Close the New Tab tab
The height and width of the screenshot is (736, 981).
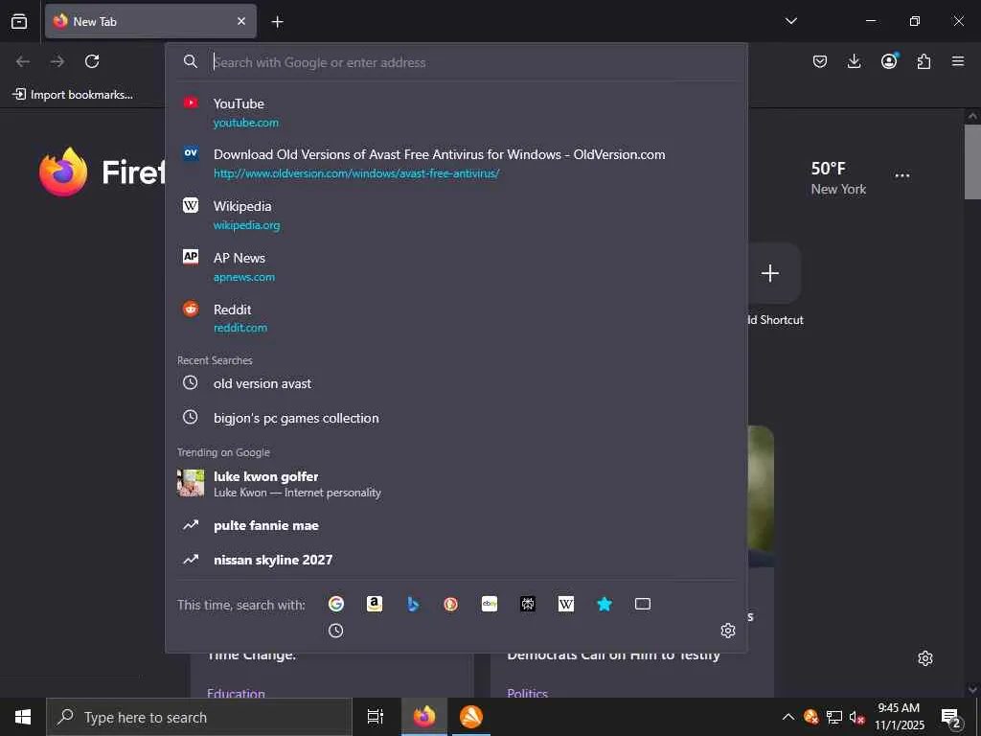pos(241,21)
